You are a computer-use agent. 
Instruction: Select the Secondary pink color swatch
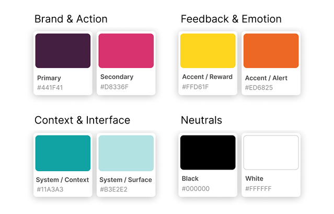tap(126, 51)
